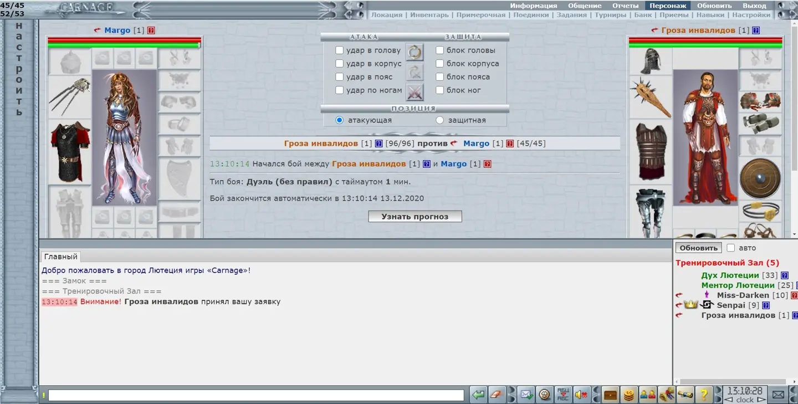Click the gold coins stack icon
This screenshot has height=404, width=798.
click(628, 395)
